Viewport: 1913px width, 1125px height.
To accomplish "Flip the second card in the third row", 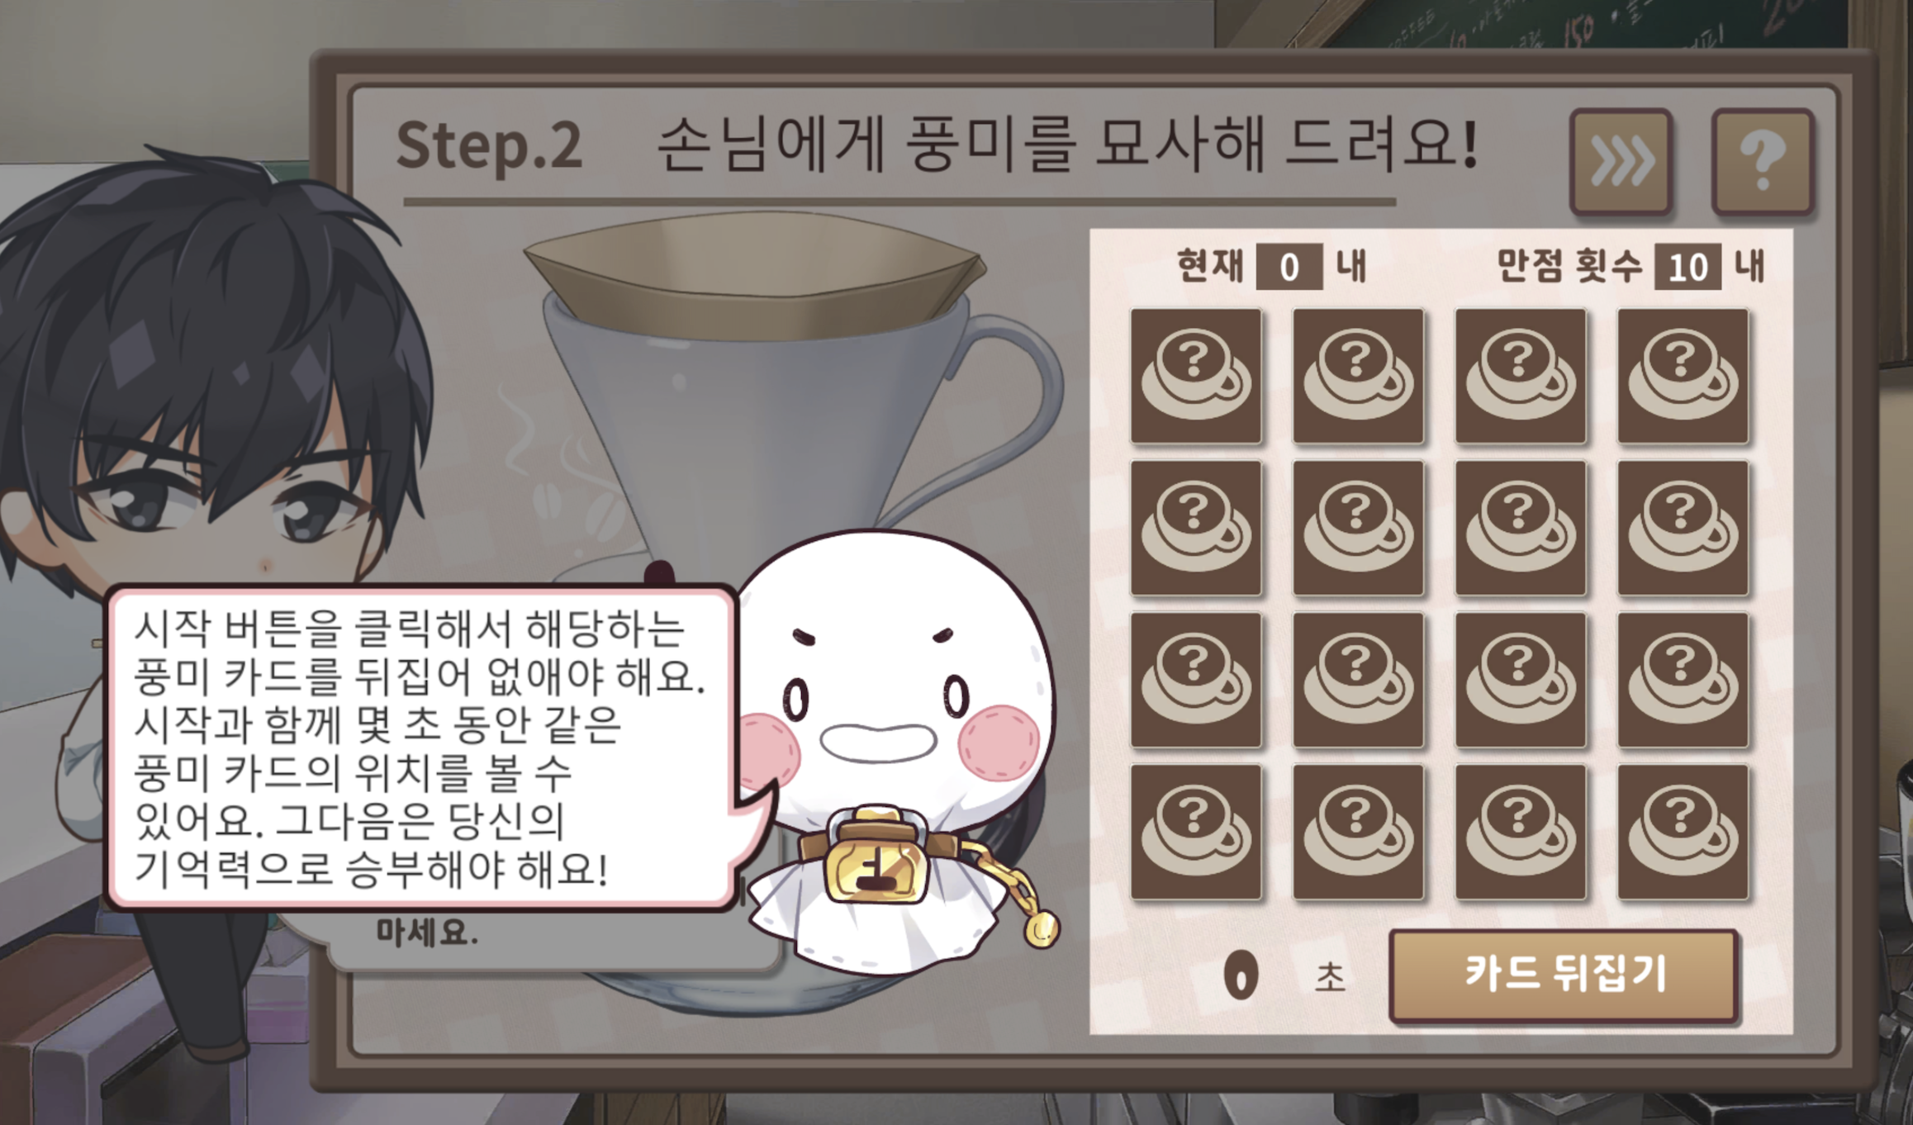I will coord(1359,681).
